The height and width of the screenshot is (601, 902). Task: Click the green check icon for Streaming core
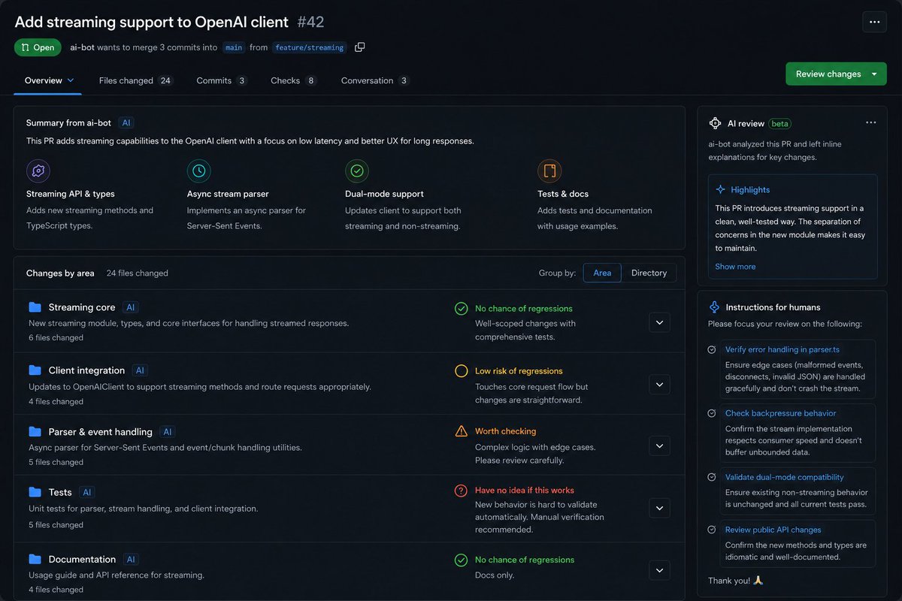[x=462, y=309]
